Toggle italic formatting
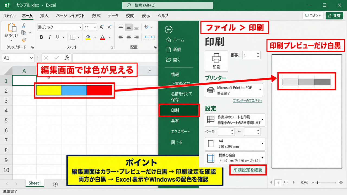 tap(50, 37)
